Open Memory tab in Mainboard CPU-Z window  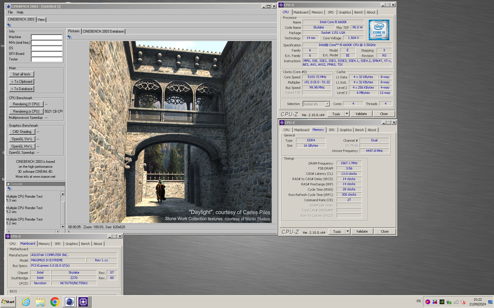point(44,244)
